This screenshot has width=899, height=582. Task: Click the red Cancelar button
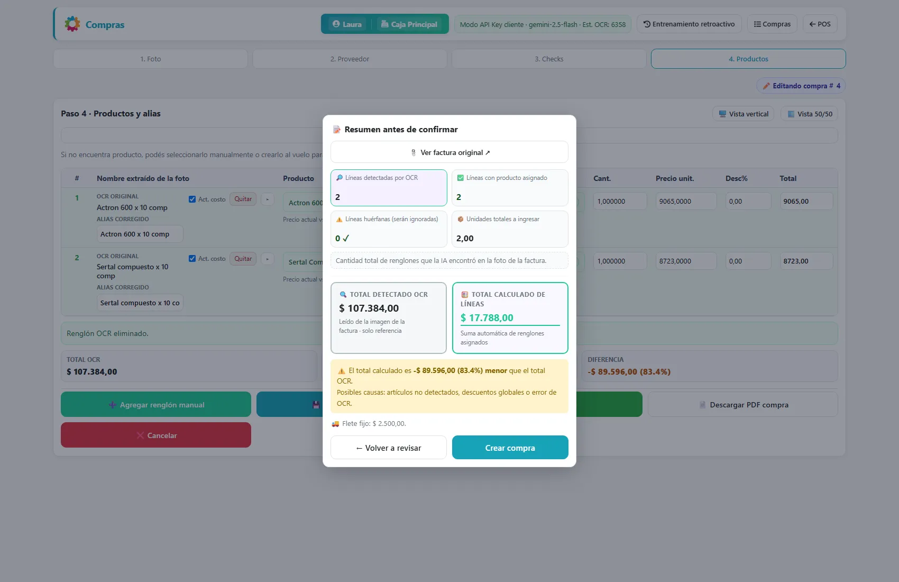(x=156, y=435)
